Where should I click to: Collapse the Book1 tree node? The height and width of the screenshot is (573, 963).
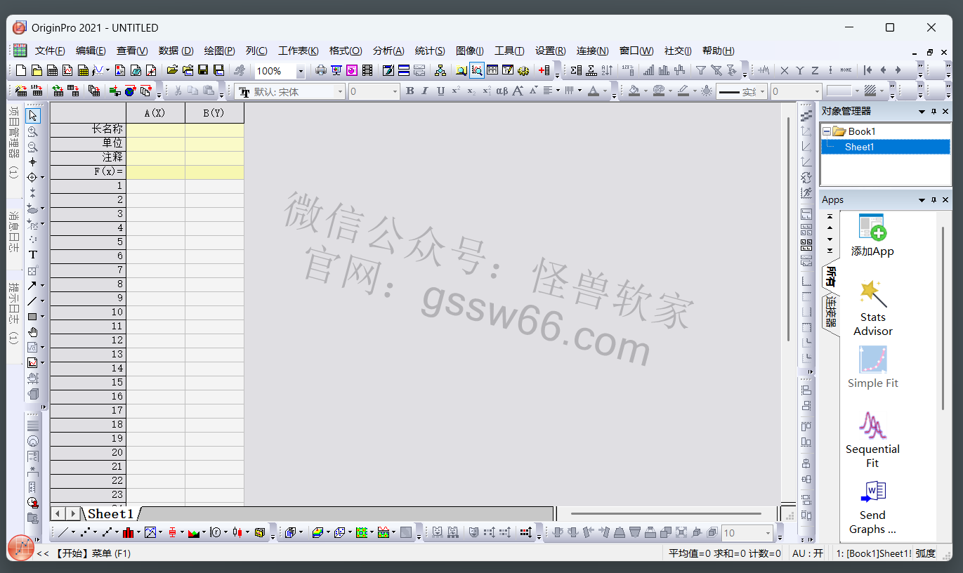coord(827,131)
